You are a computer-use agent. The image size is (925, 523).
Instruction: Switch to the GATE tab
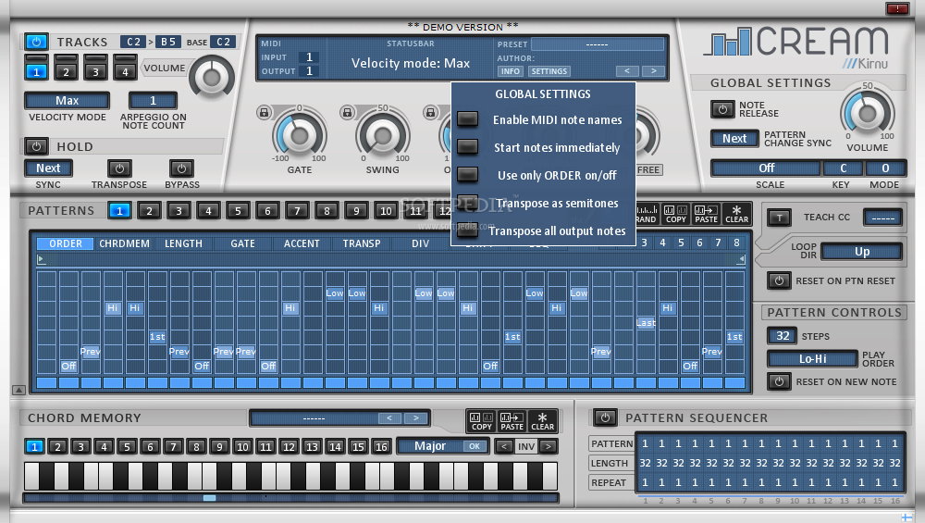pyautogui.click(x=242, y=243)
